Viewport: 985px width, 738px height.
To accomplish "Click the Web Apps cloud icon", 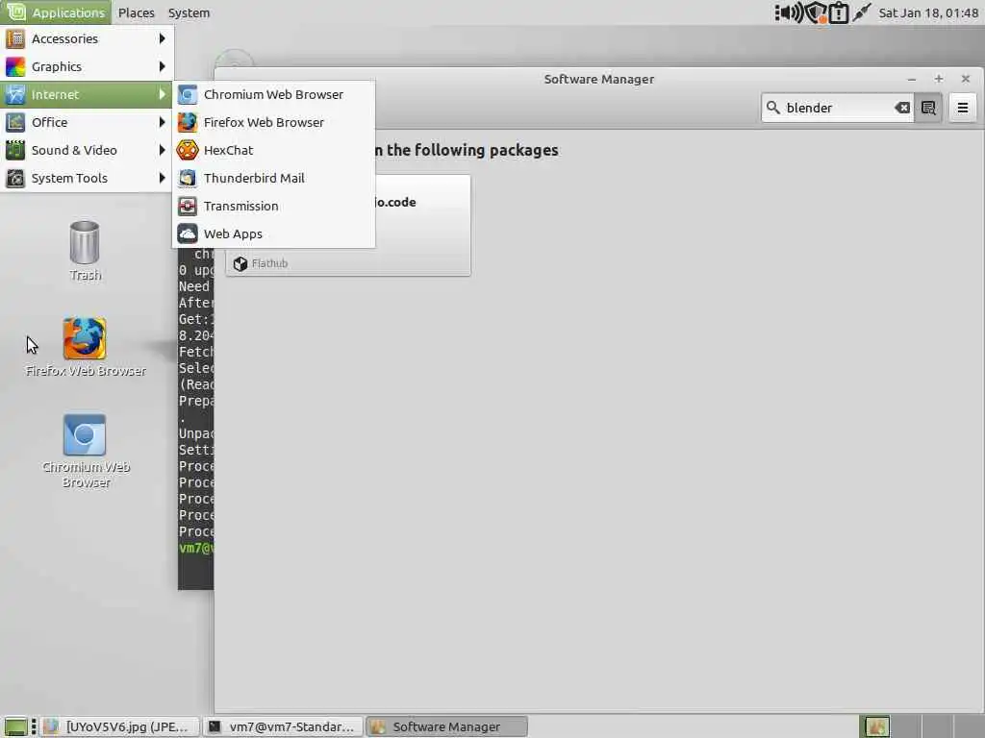I will [x=188, y=234].
